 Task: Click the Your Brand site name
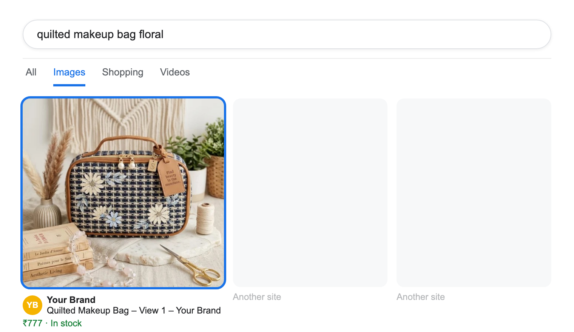(x=71, y=300)
